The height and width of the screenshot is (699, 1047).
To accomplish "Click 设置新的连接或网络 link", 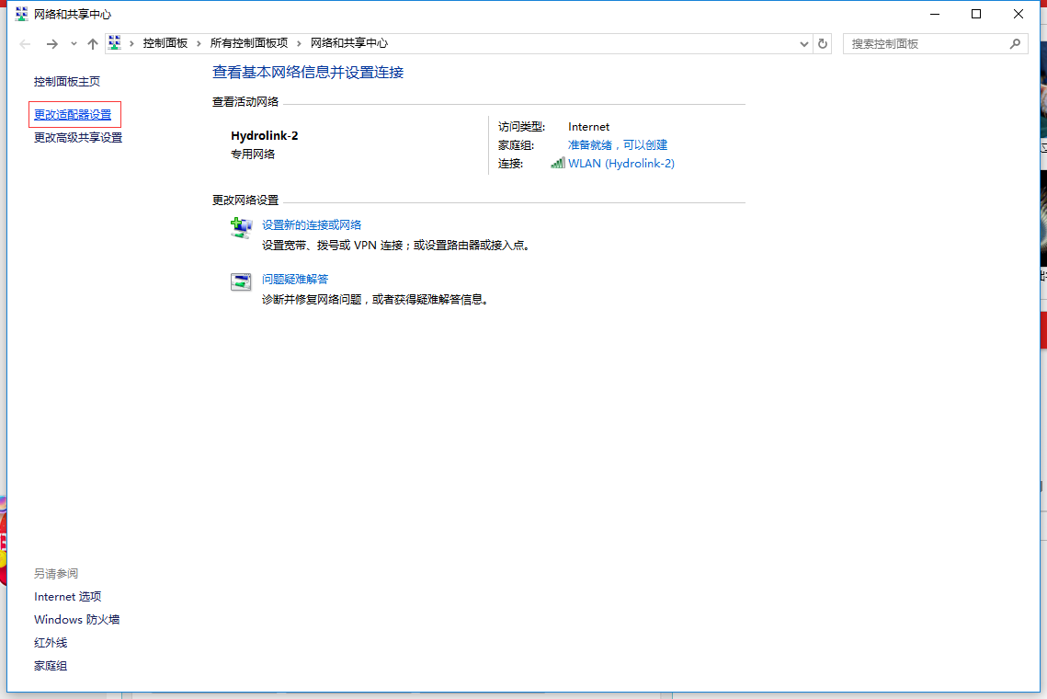I will point(312,225).
